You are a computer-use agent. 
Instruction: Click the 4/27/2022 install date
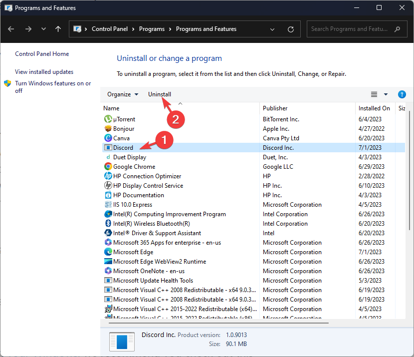(371, 129)
